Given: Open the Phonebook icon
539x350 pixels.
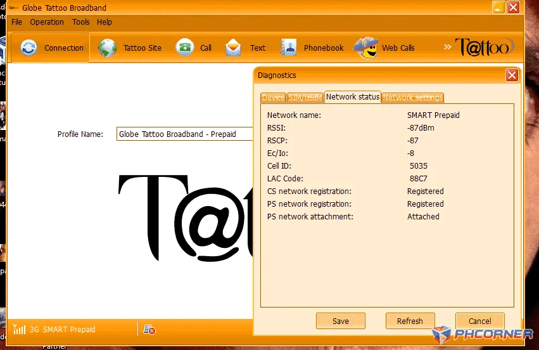Looking at the screenshot, I should point(288,47).
